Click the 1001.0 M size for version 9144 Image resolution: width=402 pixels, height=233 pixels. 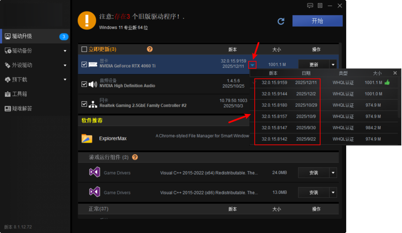[373, 94]
